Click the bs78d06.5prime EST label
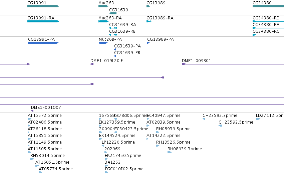The image size is (284, 174). 130,116
